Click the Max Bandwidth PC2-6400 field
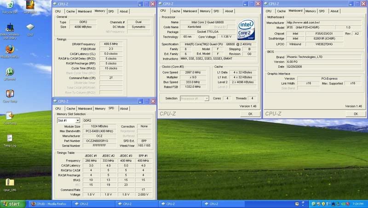 point(99,131)
